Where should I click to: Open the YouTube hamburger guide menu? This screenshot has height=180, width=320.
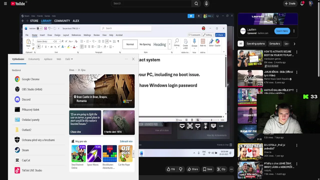(x=5, y=3)
